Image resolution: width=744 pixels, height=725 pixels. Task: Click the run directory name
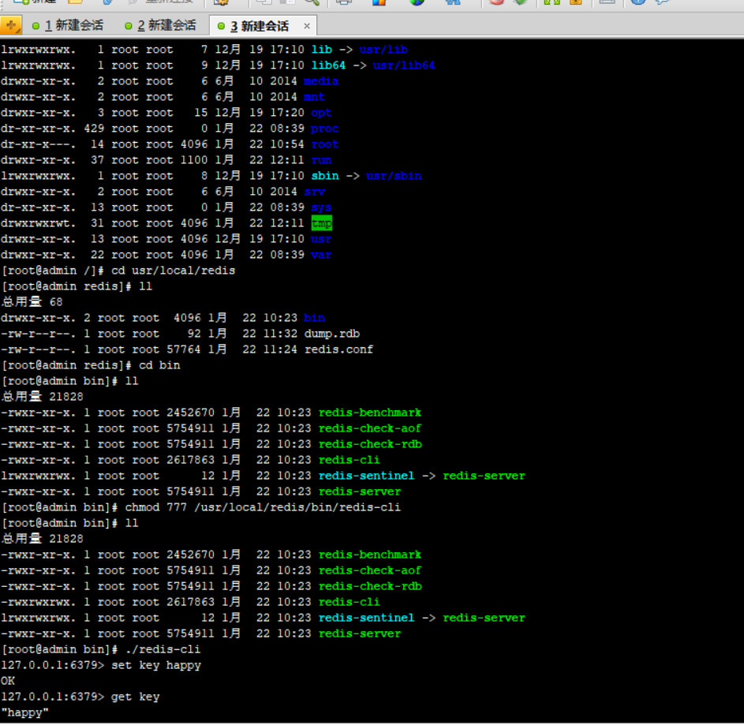click(321, 160)
